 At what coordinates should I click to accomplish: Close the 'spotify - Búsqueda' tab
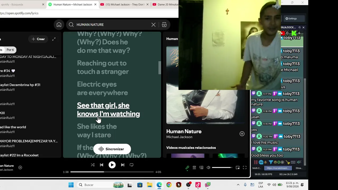point(43,4)
